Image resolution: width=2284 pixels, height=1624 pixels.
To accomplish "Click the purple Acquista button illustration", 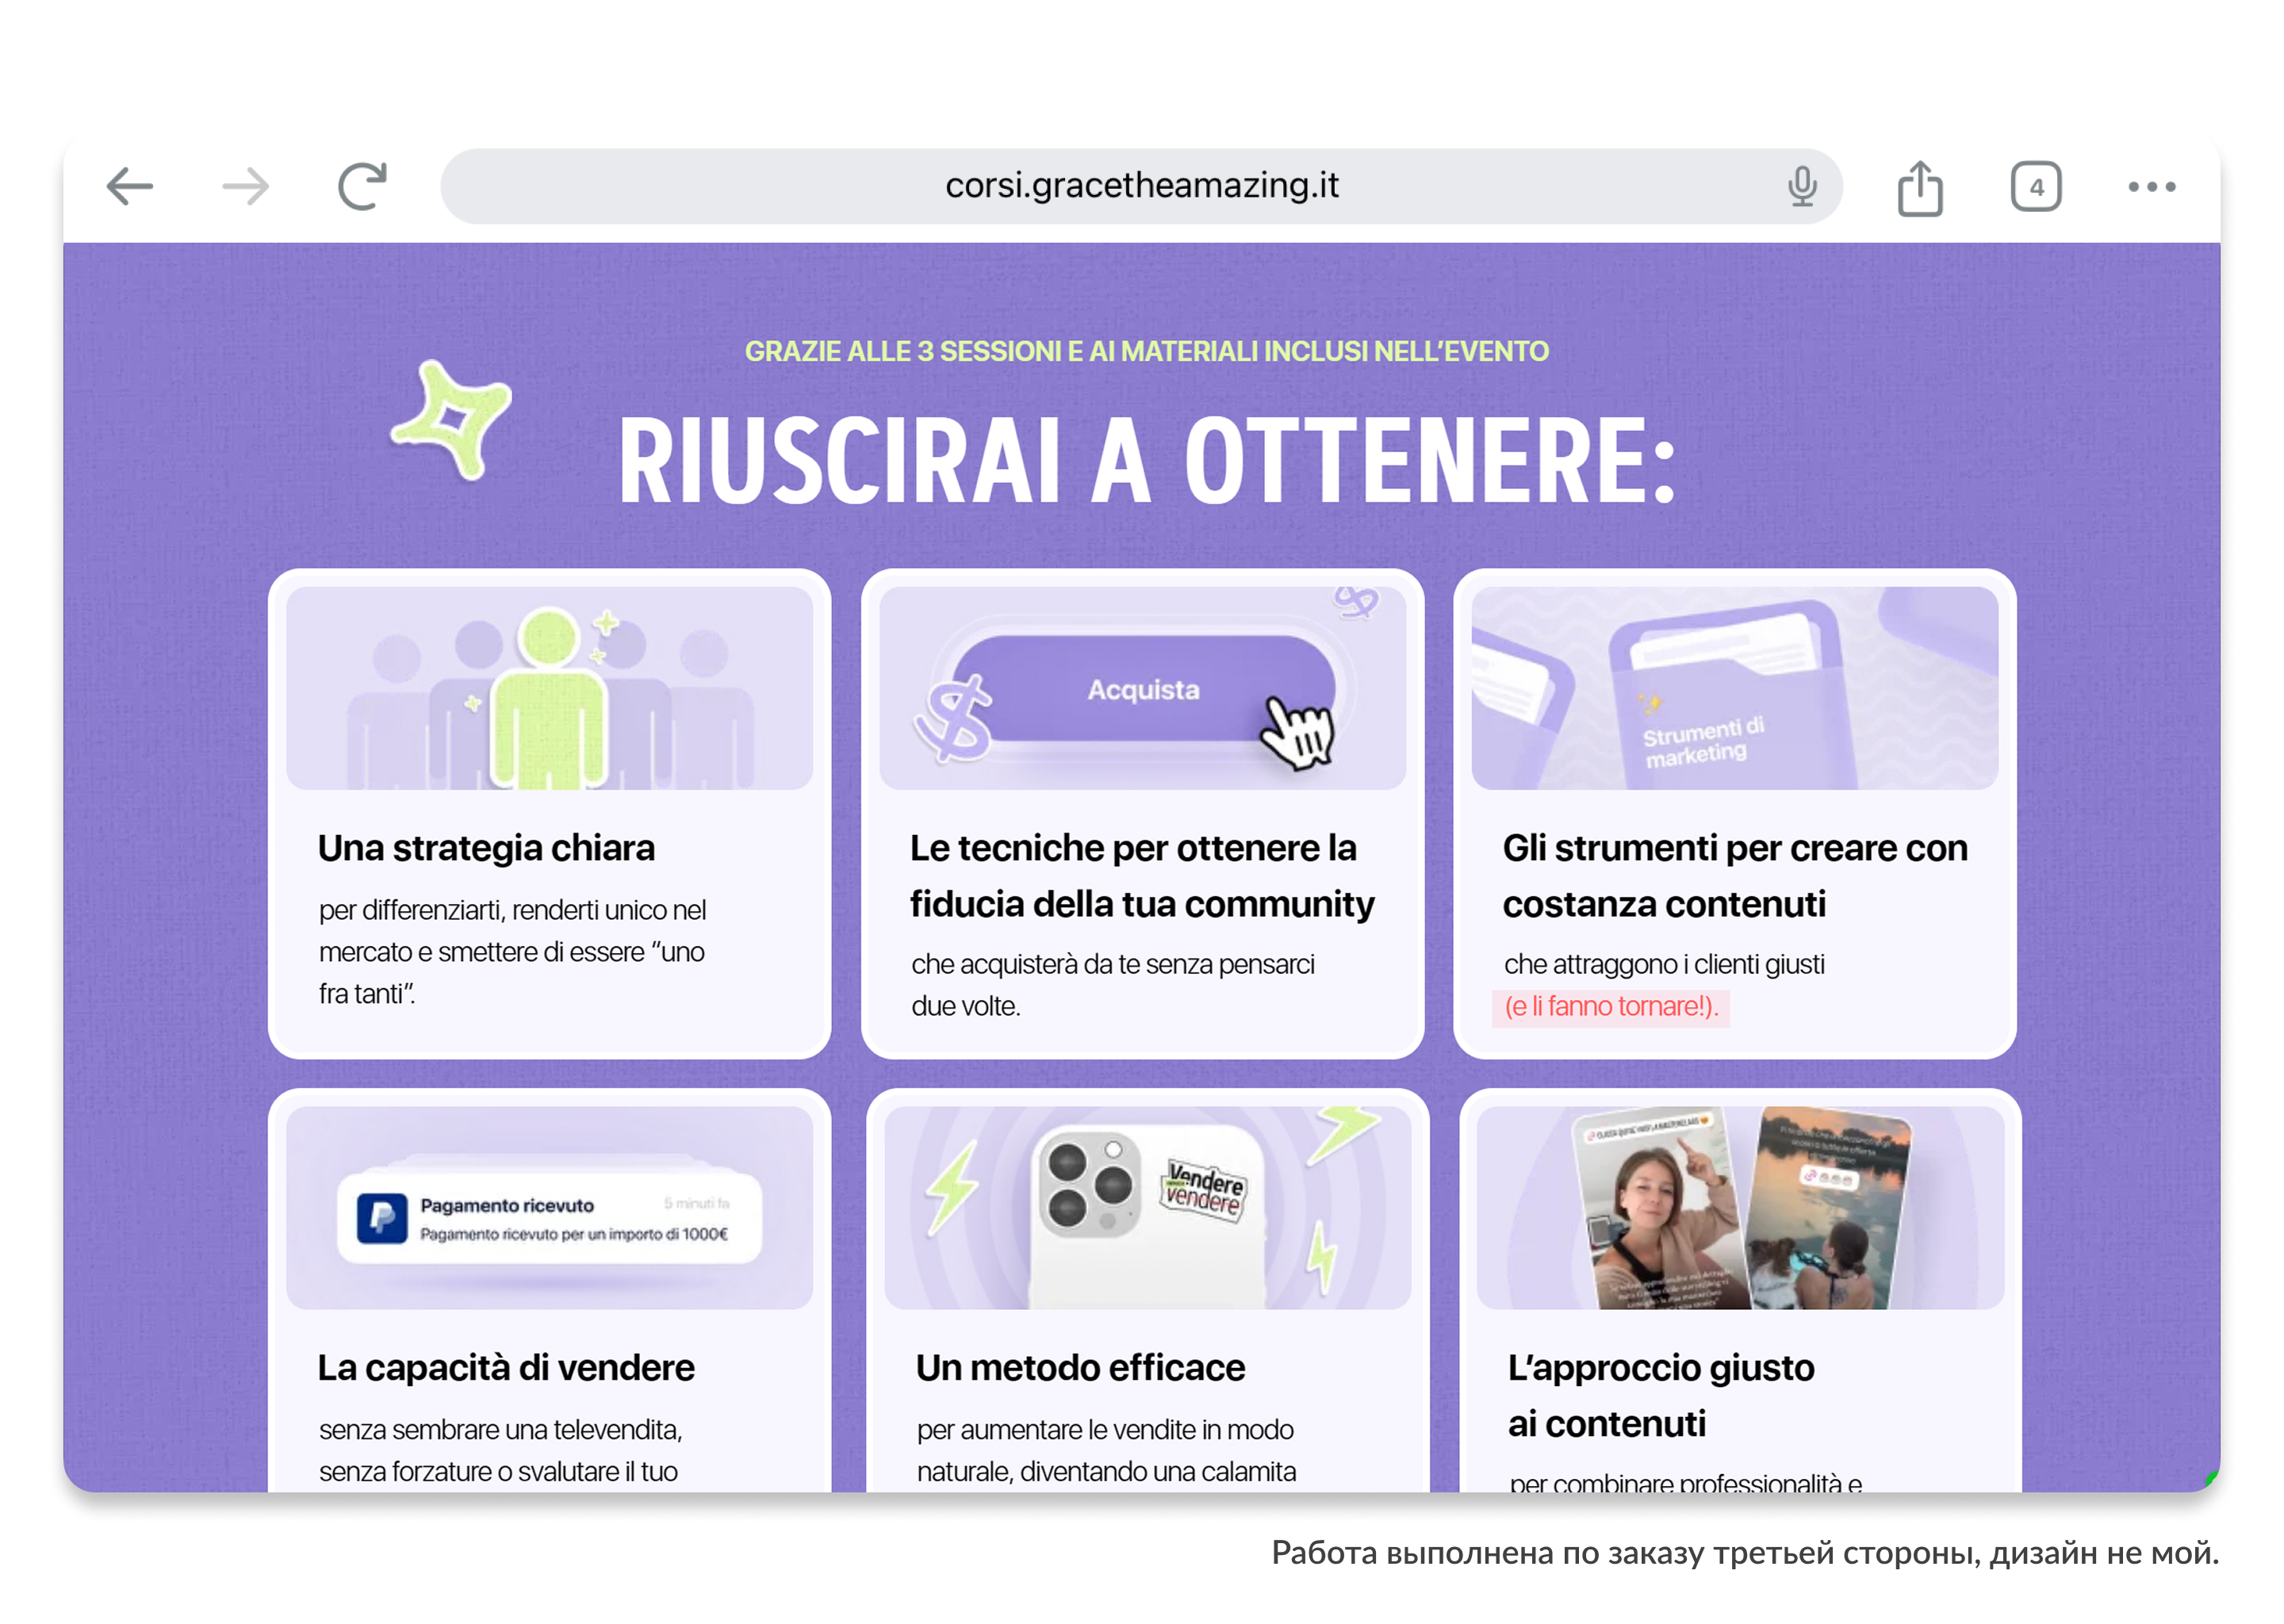I will (1143, 690).
